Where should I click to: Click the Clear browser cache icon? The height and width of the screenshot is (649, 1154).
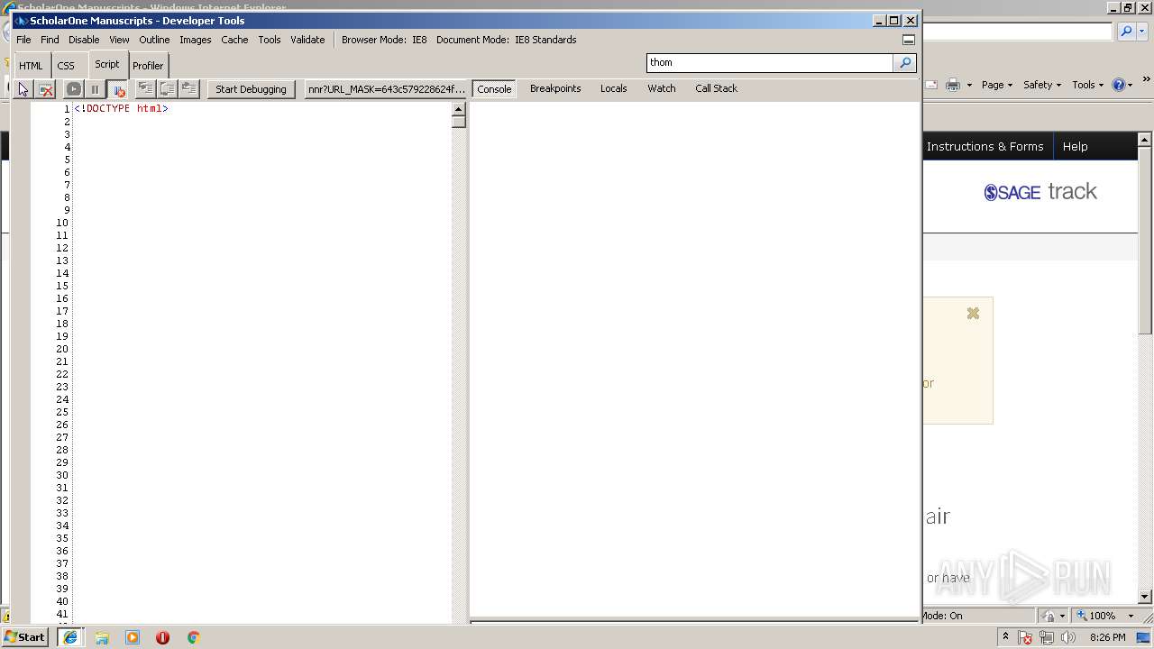pos(46,89)
